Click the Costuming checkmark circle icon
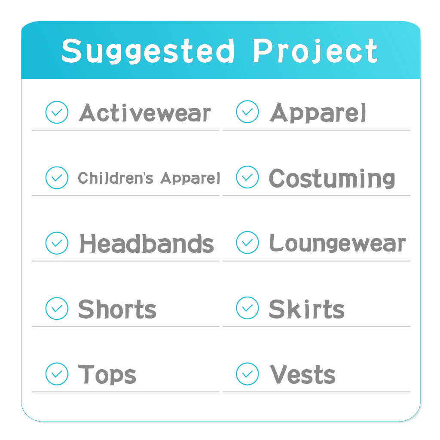The image size is (440, 440). pos(247,178)
